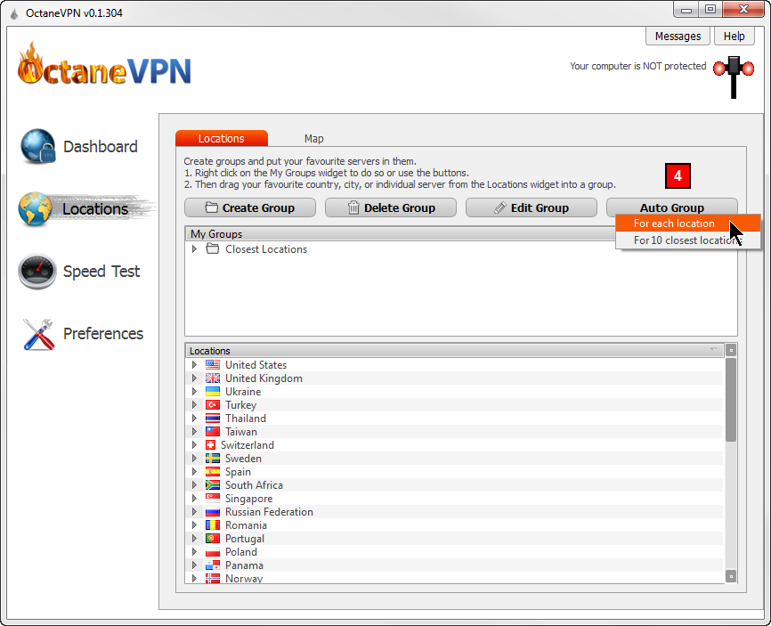The height and width of the screenshot is (626, 771).
Task: Click the Thailand flag icon
Action: click(x=213, y=418)
